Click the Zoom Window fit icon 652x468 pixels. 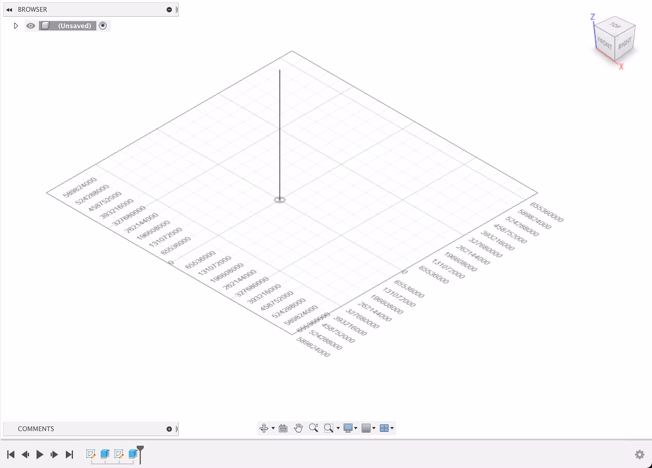(328, 428)
